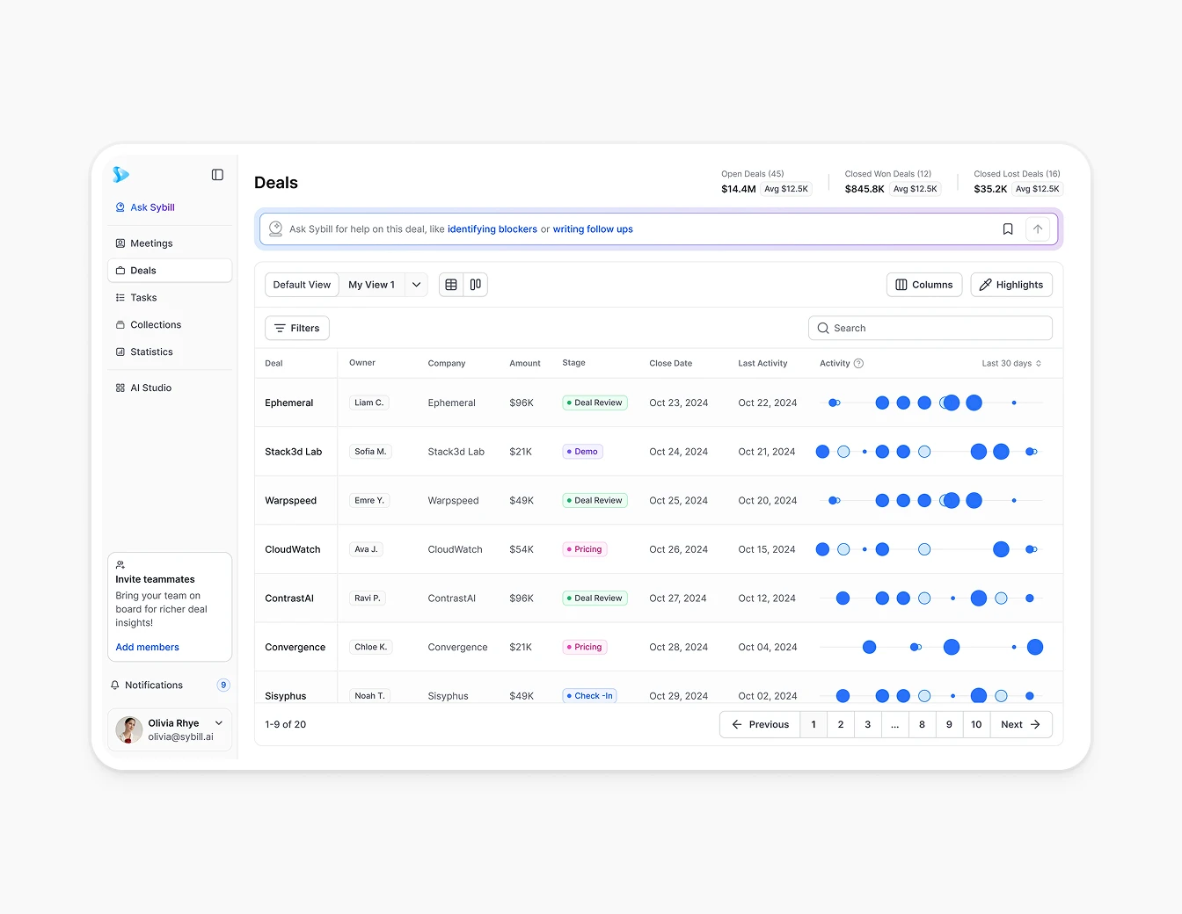Switch to table view layout
This screenshot has height=914, width=1182.
451,285
